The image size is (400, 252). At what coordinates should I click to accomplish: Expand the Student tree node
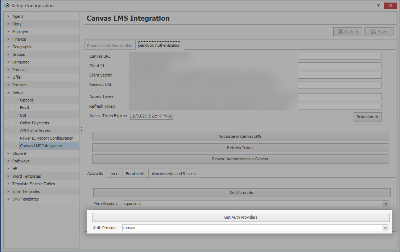tap(8, 153)
